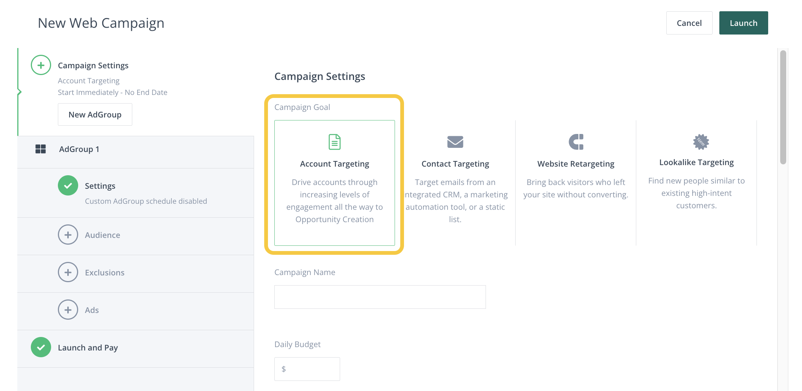The image size is (802, 391).
Task: Expand the Exclusions section
Action: [68, 272]
